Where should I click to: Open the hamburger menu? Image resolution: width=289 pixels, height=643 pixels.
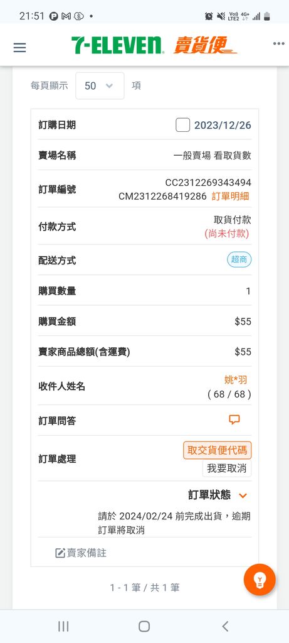coord(19,48)
